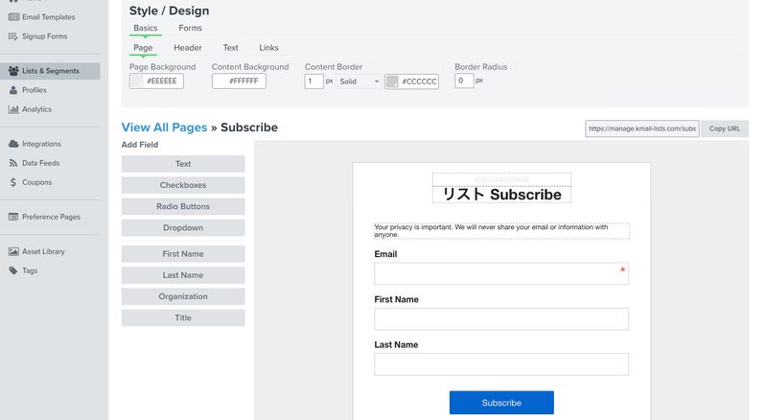Click the First Name input on the form
The height and width of the screenshot is (420, 767).
(x=501, y=319)
